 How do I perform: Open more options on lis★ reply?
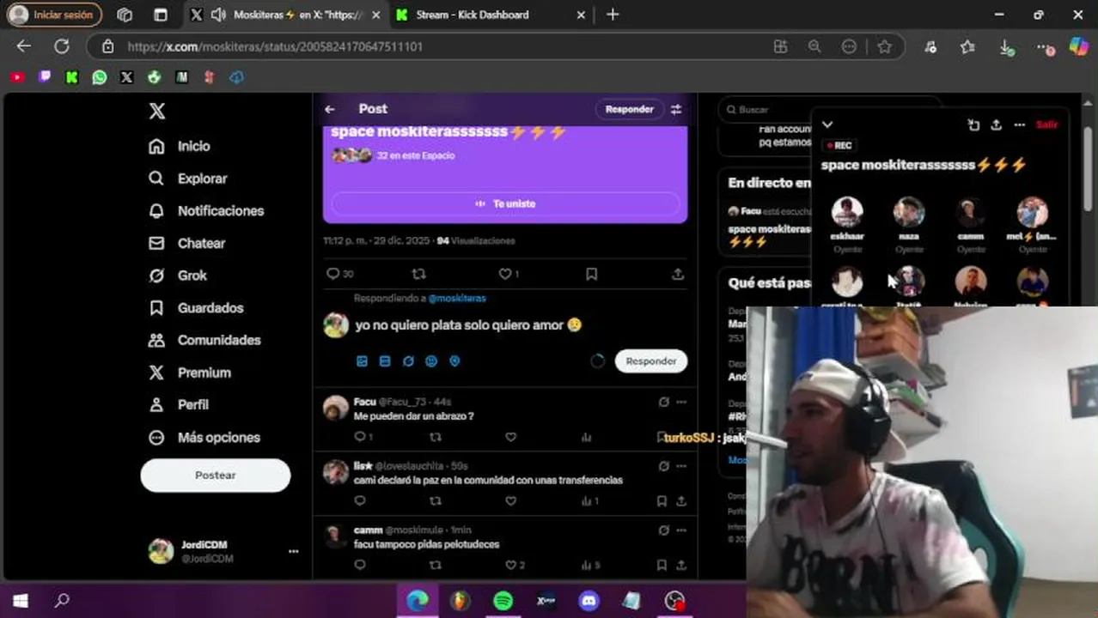point(681,466)
